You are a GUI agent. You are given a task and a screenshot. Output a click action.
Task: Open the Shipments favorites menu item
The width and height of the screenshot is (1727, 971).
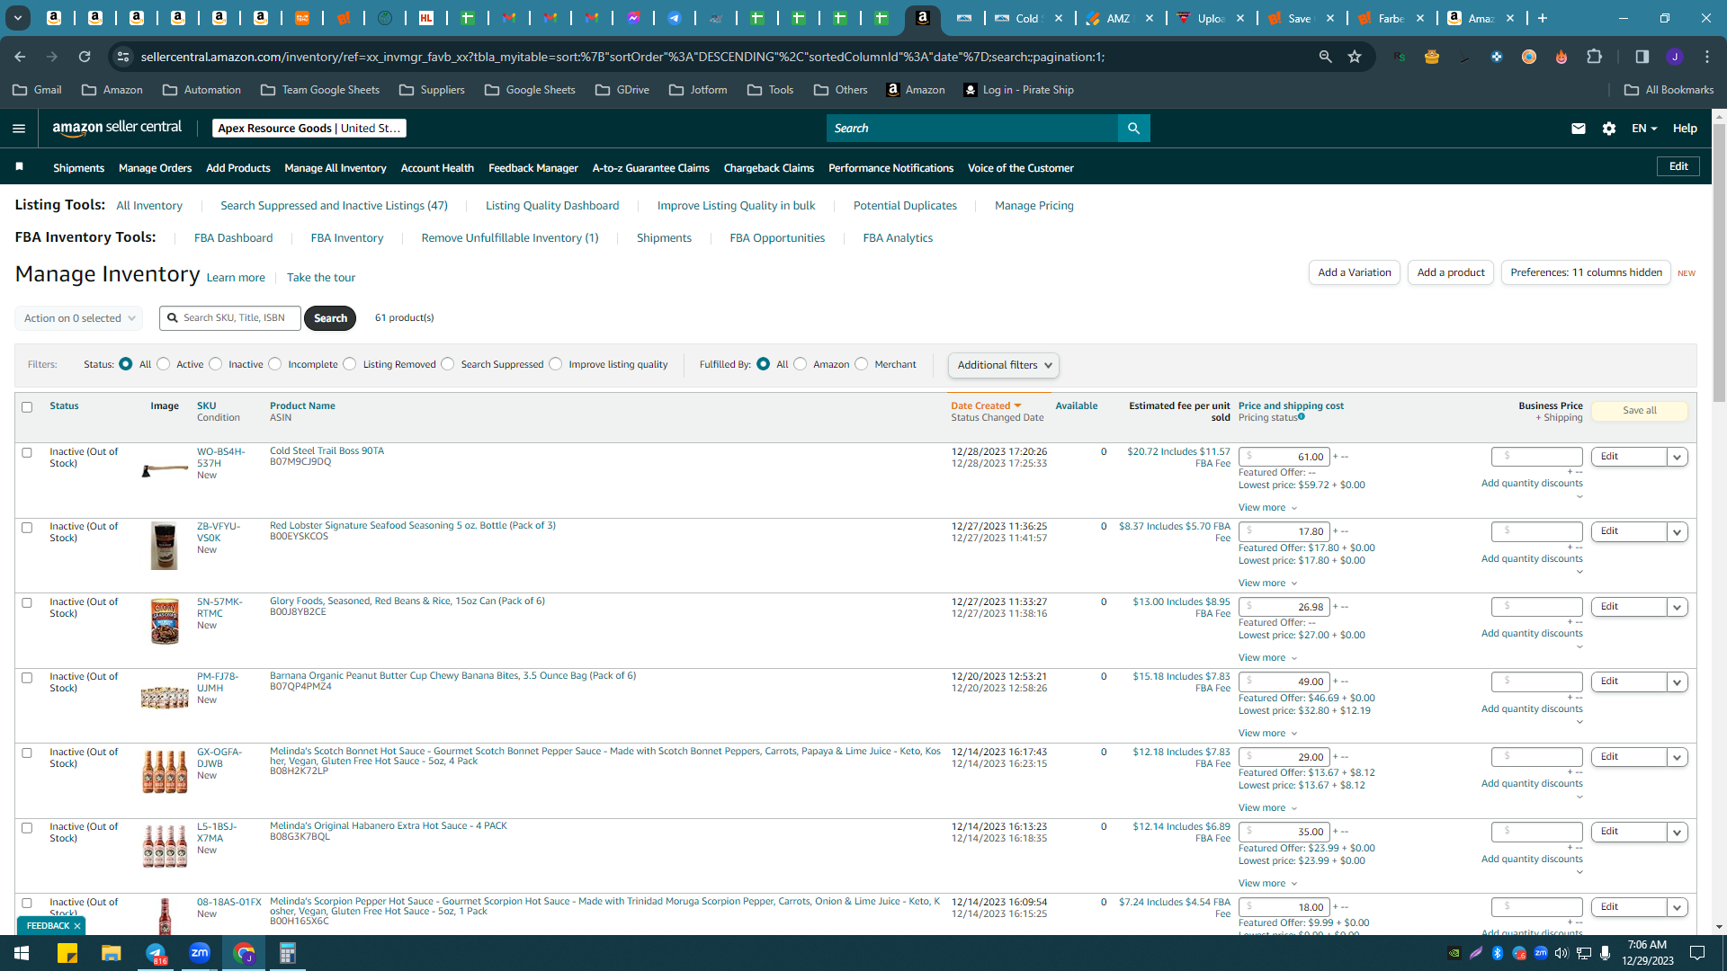click(x=78, y=168)
